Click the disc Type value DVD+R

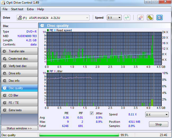point(31,32)
